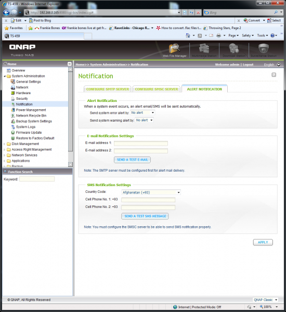The width and height of the screenshot is (286, 312).
Task: Open Security settings in sidebar
Action: (22, 99)
